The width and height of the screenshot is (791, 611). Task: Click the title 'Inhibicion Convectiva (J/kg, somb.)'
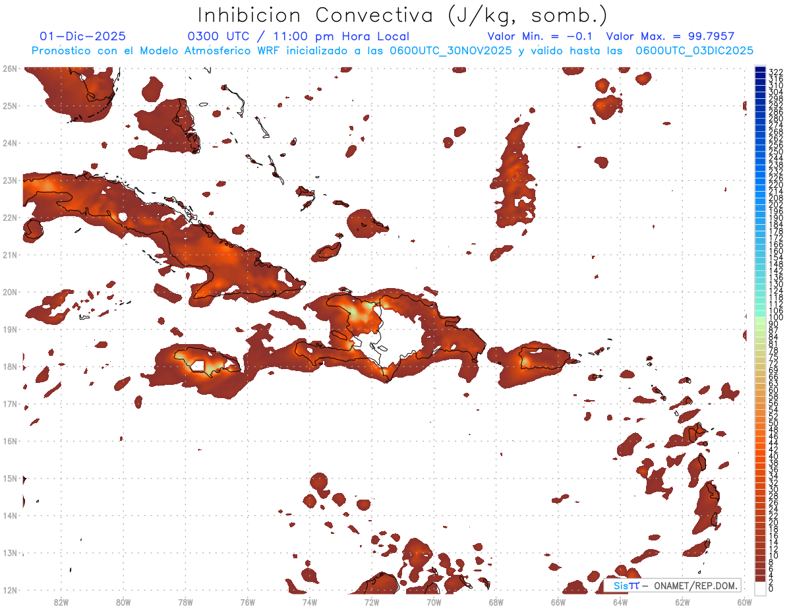402,15
